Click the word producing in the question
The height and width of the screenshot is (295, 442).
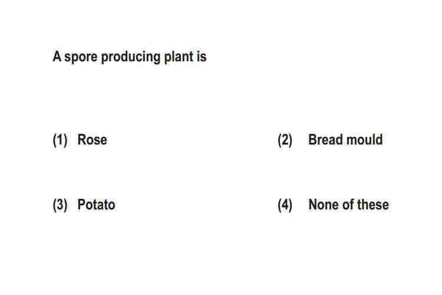131,57
